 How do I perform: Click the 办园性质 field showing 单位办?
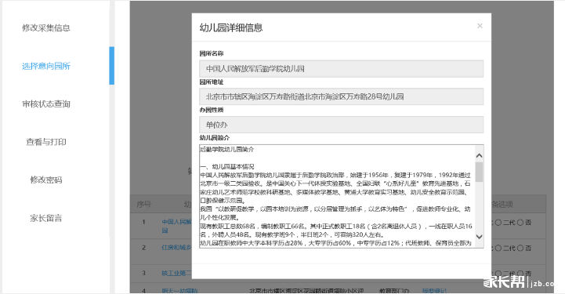pos(341,125)
